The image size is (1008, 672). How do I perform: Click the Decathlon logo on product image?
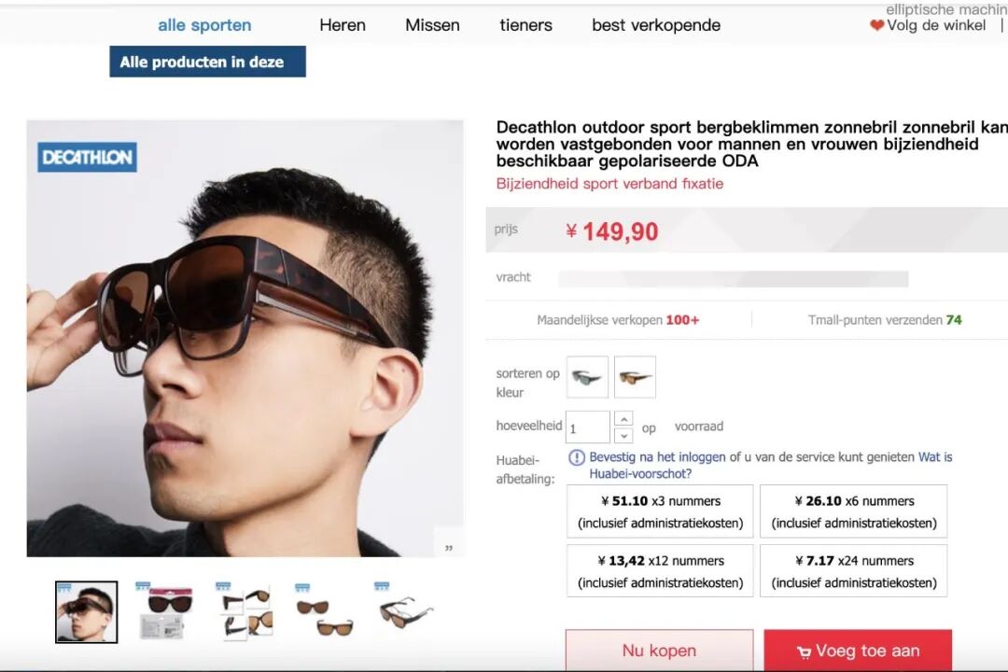pyautogui.click(x=88, y=157)
